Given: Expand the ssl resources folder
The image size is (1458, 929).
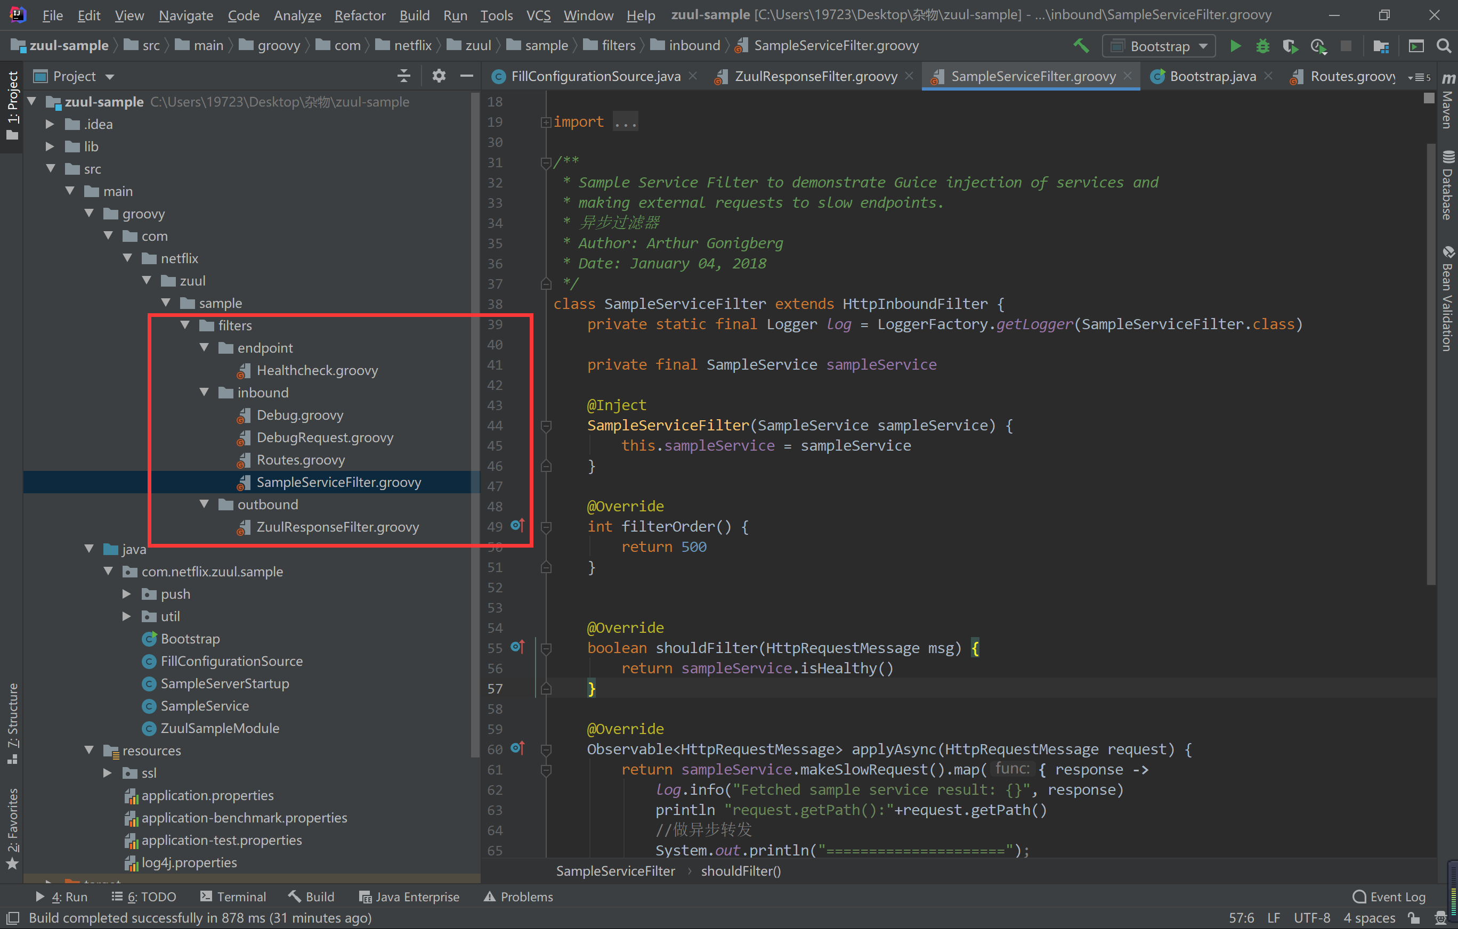Looking at the screenshot, I should [x=107, y=773].
